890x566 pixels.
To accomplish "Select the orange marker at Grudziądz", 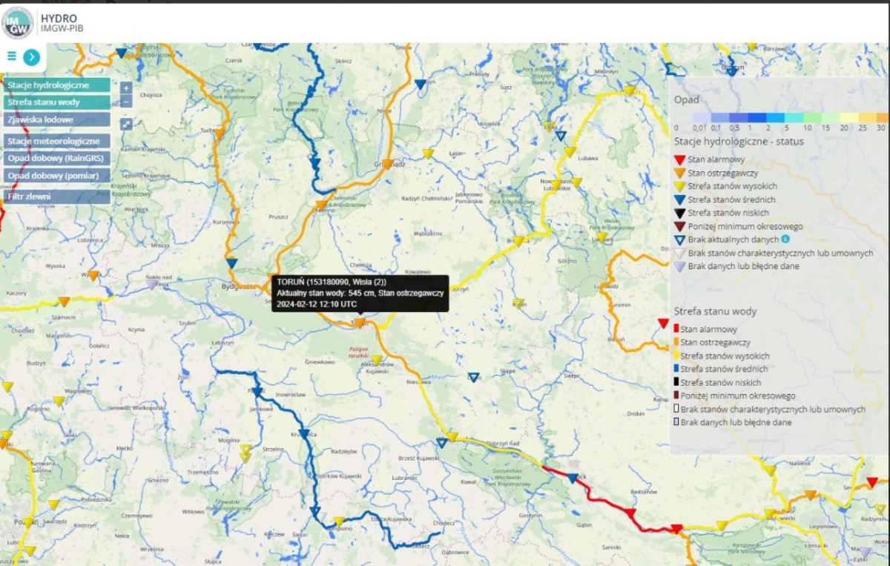I will tap(387, 165).
